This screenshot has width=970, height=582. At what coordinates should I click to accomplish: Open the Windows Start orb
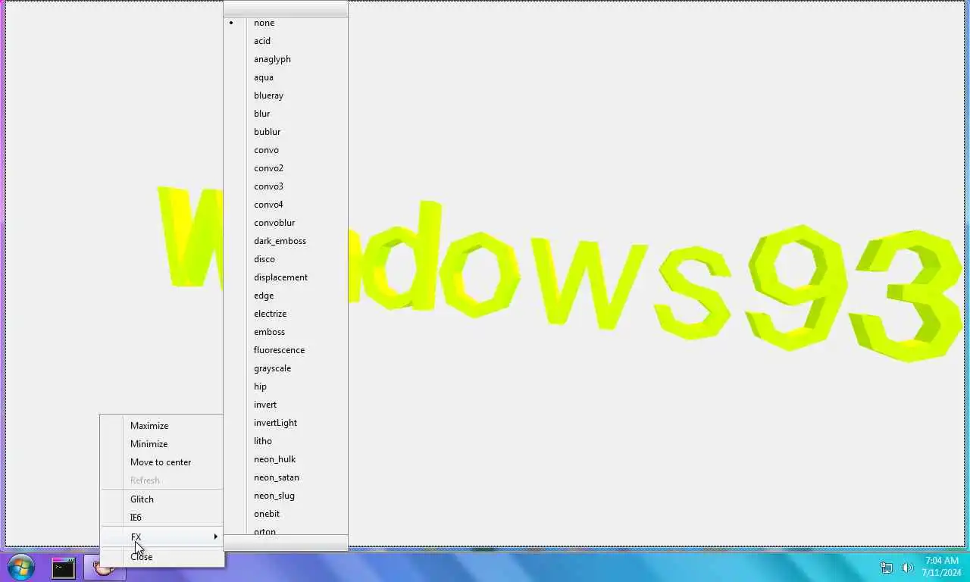[x=20, y=567]
